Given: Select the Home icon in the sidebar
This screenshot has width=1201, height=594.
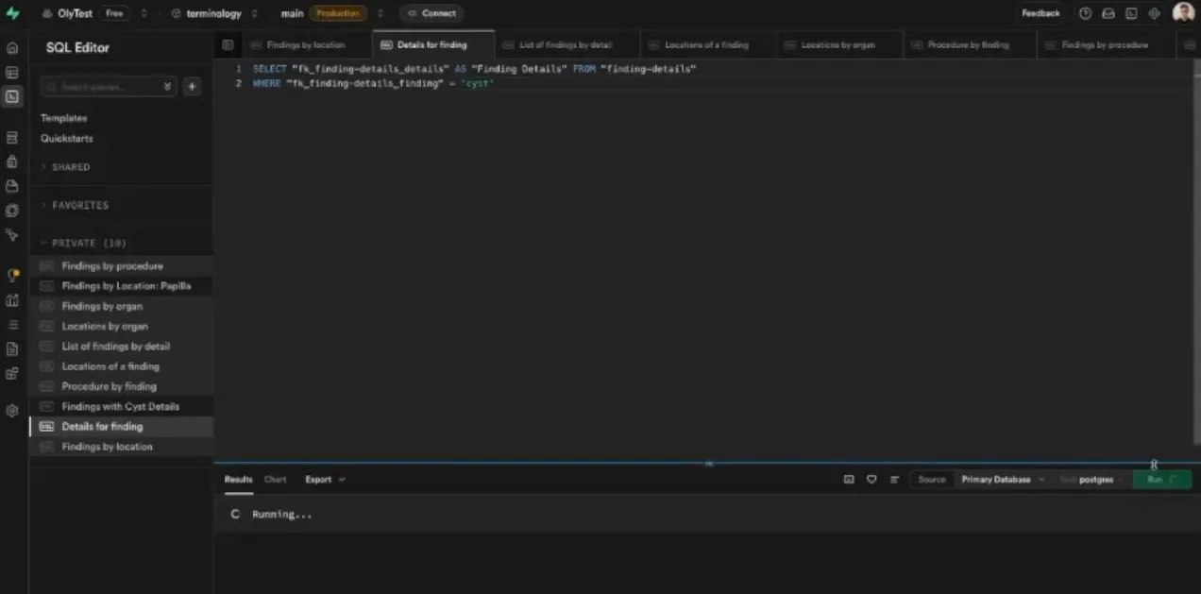Looking at the screenshot, I should (x=12, y=45).
